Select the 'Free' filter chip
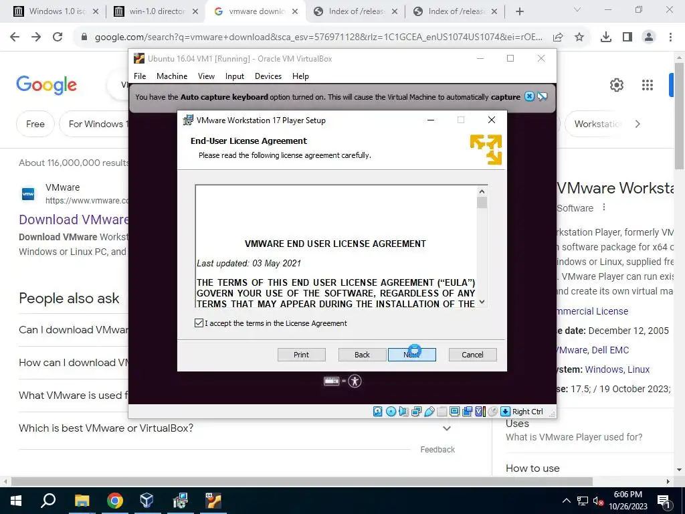 coord(35,124)
